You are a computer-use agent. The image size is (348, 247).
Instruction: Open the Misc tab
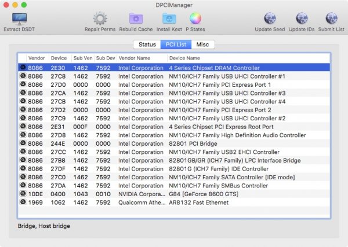click(202, 45)
